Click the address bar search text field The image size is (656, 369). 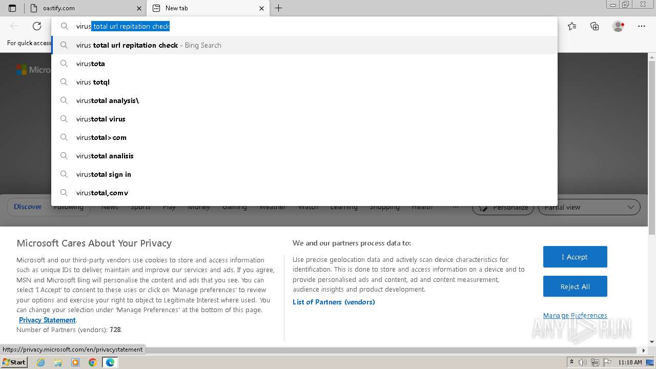click(x=304, y=26)
